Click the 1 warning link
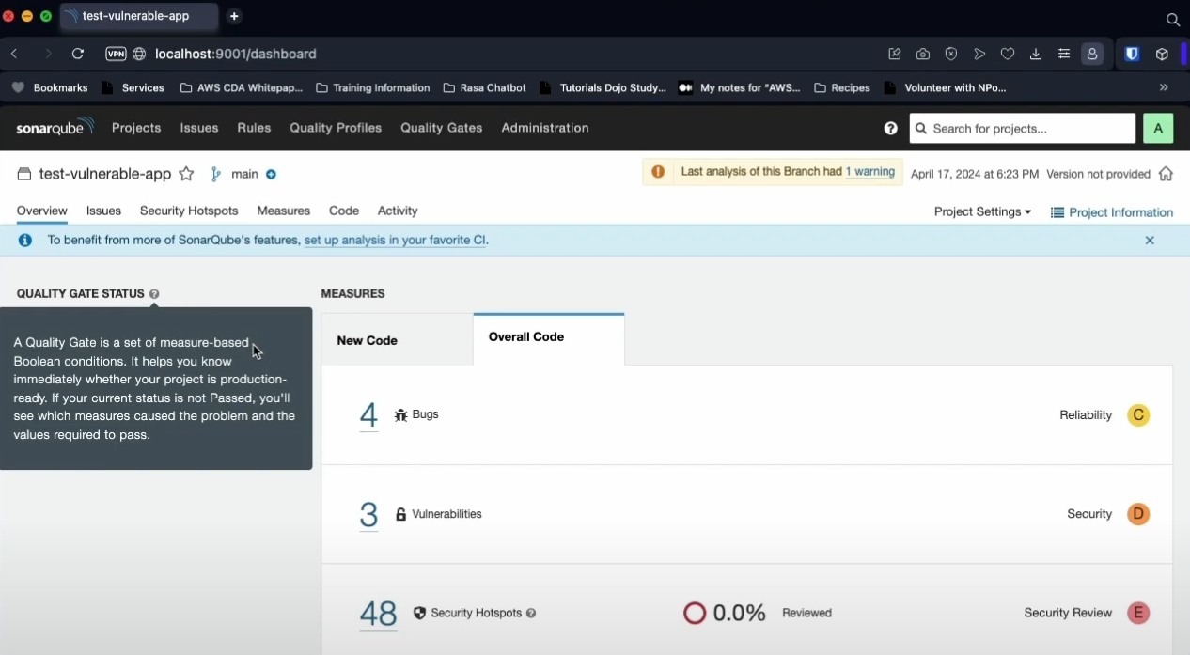Viewport: 1190px width, 655px height. [869, 172]
